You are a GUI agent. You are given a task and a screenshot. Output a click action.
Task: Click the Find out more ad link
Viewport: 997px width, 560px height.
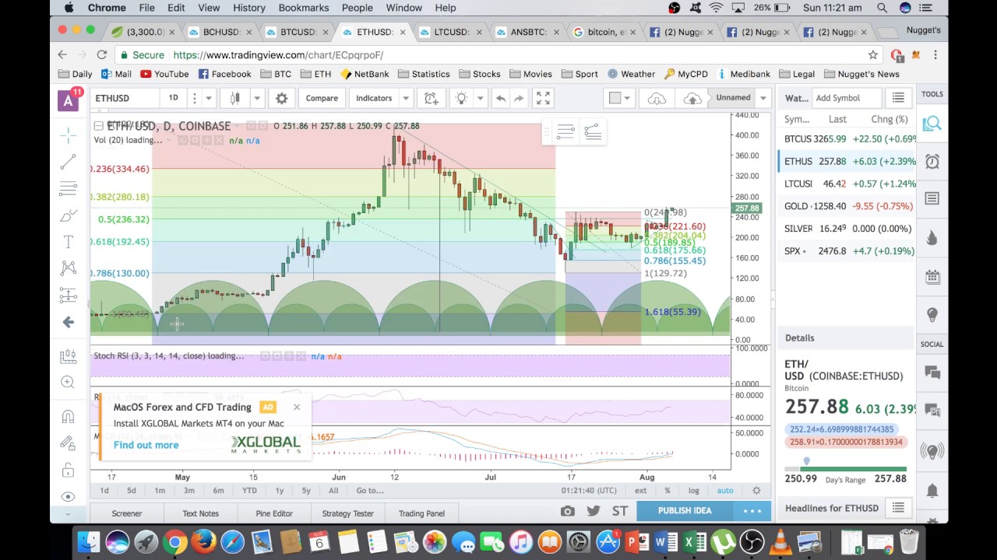point(146,445)
